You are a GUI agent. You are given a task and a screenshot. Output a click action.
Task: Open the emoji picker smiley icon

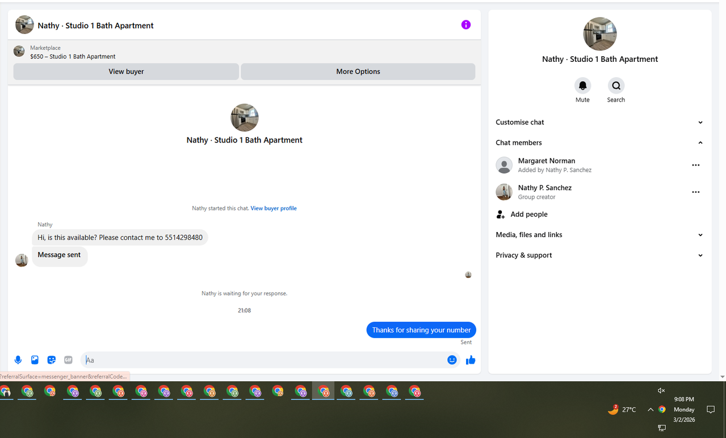tap(452, 360)
